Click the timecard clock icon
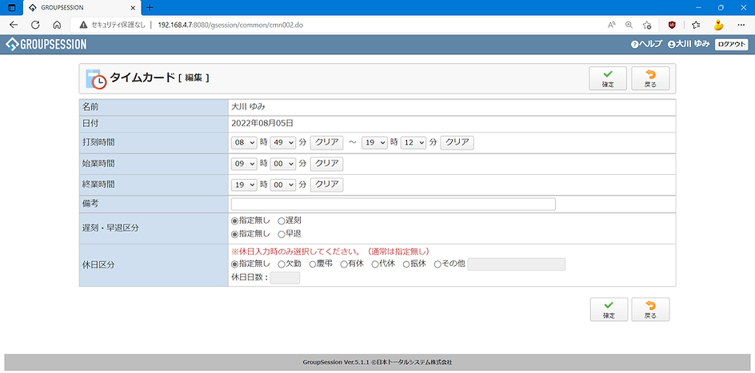Viewport: 755px width, 373px height. tap(95, 79)
